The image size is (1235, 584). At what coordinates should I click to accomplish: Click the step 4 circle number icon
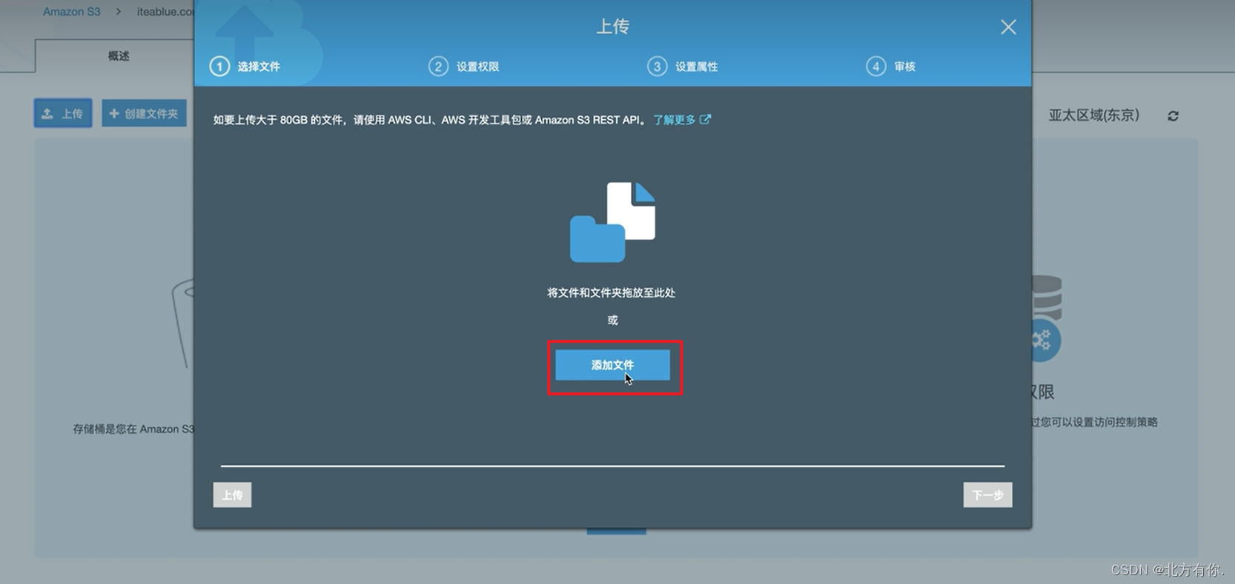[x=875, y=67]
